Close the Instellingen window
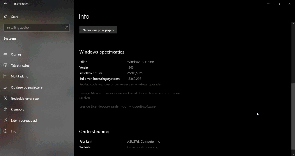 point(289,4)
